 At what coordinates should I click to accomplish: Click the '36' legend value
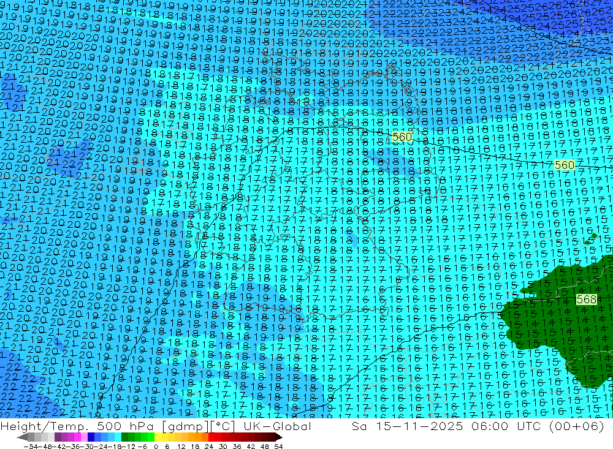(x=237, y=447)
